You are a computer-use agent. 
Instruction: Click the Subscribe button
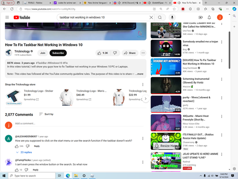58,53
